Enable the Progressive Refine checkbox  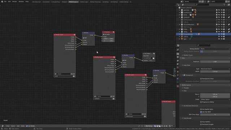coord(201,102)
